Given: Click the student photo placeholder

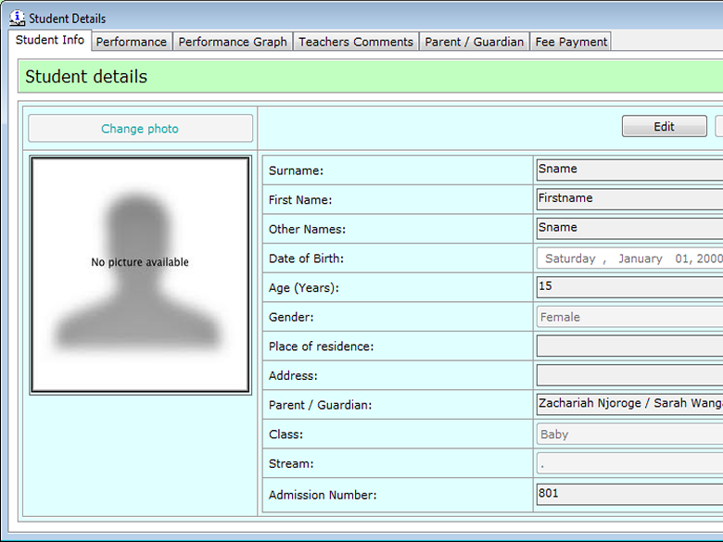Looking at the screenshot, I should coord(140,274).
